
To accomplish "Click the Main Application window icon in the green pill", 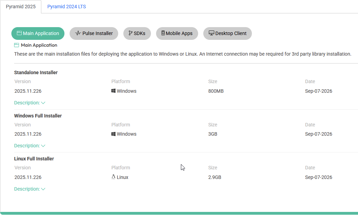I will (19, 33).
